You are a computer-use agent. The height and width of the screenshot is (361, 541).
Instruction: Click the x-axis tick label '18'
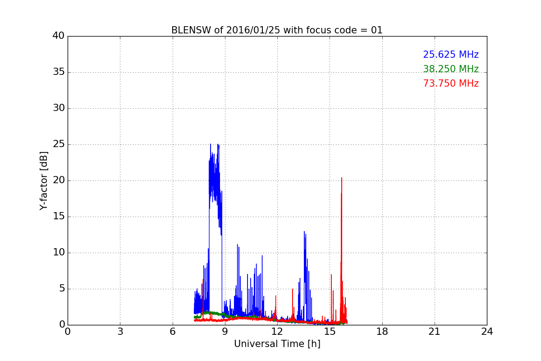click(x=382, y=331)
